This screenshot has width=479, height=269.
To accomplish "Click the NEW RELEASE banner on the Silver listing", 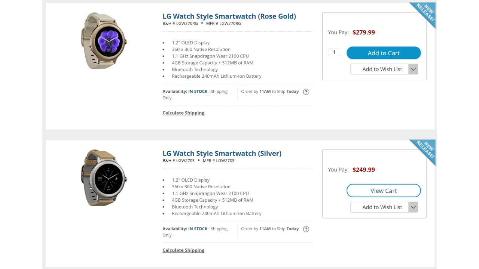I will [x=426, y=149].
